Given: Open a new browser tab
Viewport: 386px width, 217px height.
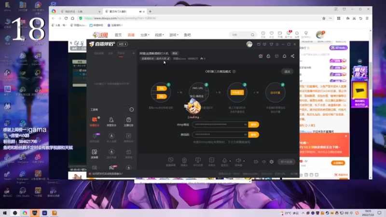Looking at the screenshot, I should pos(150,11).
